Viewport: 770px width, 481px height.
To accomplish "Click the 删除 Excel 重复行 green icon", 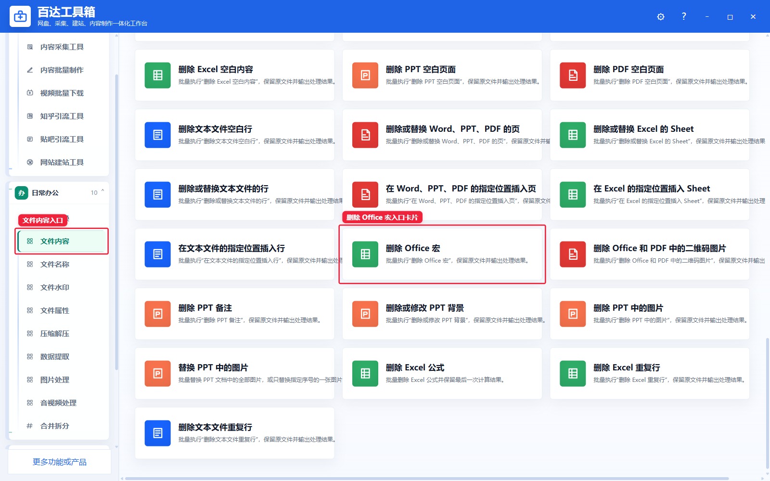I will [x=573, y=374].
